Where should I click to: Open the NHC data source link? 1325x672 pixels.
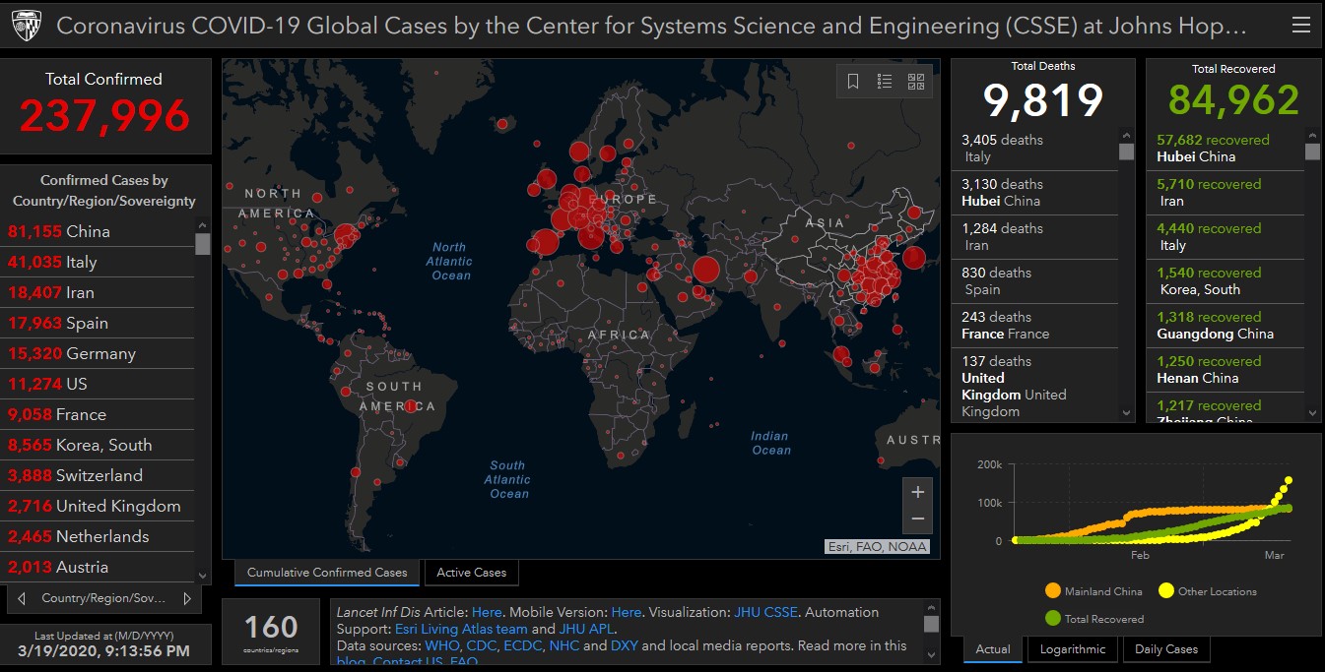click(564, 645)
